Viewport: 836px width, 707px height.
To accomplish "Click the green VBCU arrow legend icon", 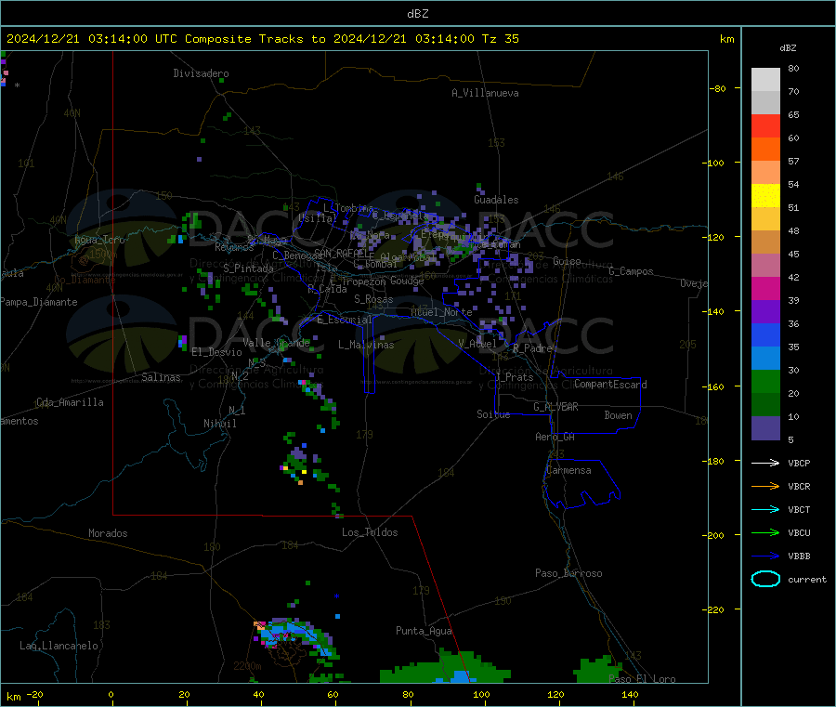I will pyautogui.click(x=765, y=532).
